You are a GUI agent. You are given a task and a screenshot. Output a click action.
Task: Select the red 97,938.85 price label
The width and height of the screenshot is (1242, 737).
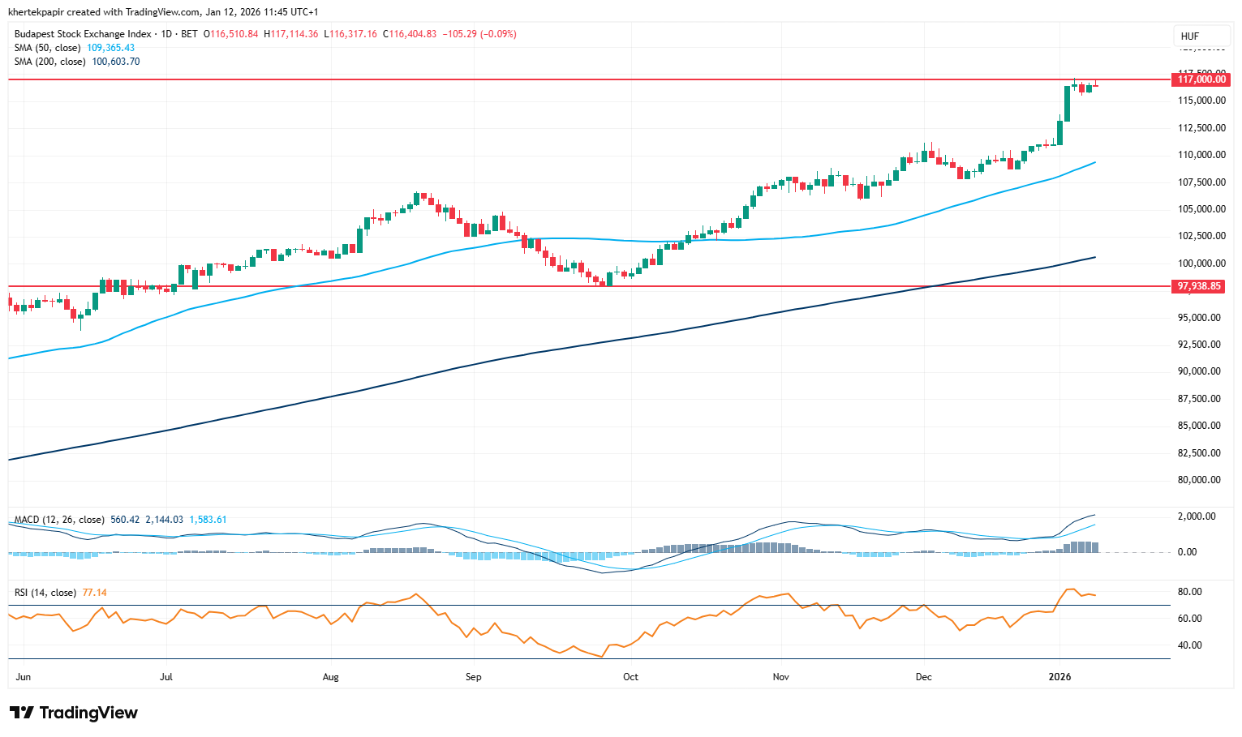(x=1199, y=286)
